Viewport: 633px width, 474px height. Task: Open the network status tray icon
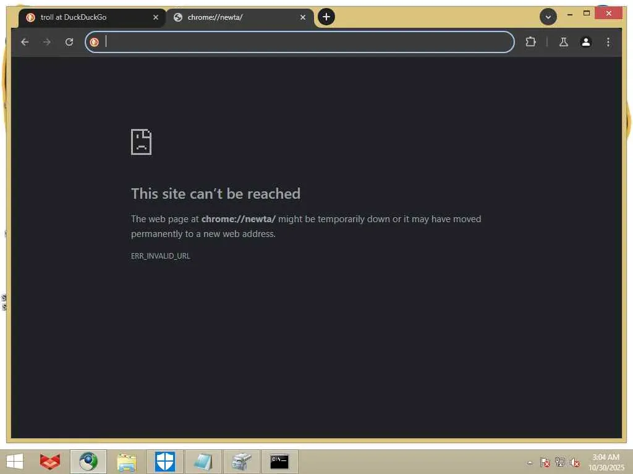559,462
